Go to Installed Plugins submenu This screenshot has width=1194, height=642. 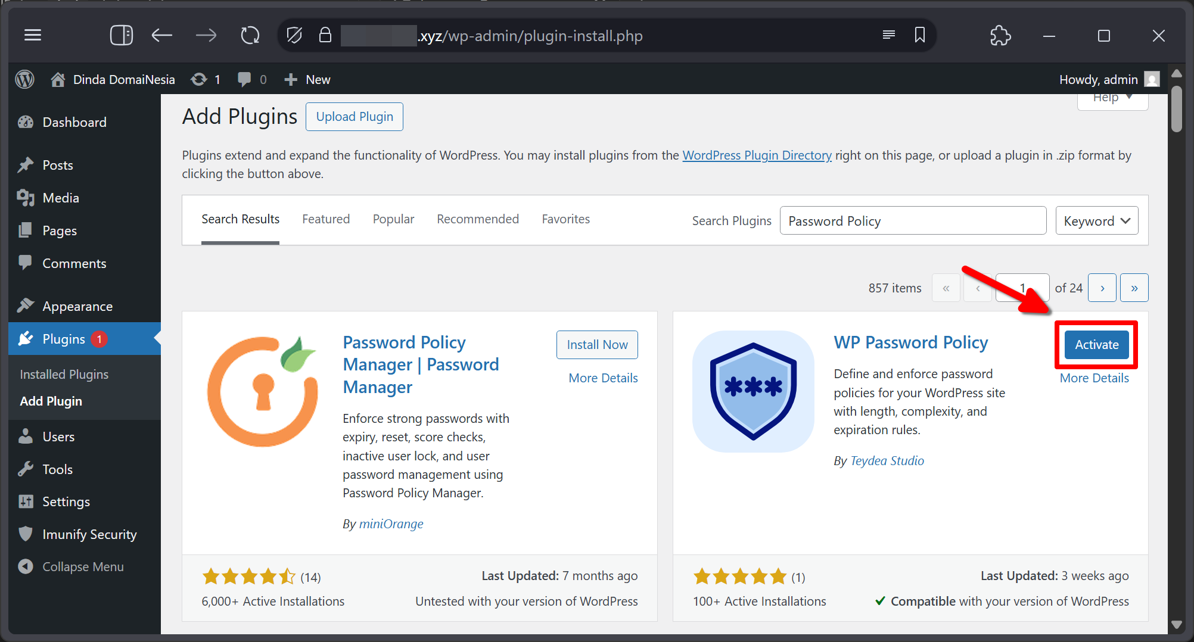pos(64,374)
